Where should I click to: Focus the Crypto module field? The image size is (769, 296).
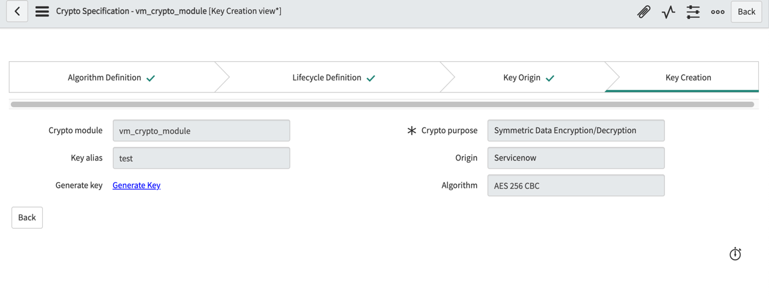(x=201, y=130)
